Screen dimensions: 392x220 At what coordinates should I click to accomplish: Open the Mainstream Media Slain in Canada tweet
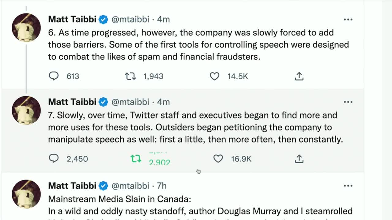point(119,199)
